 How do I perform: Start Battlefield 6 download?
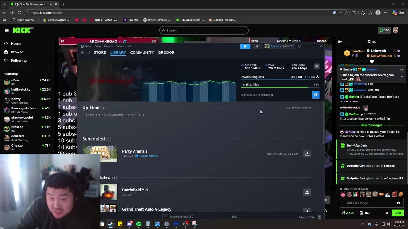(307, 192)
